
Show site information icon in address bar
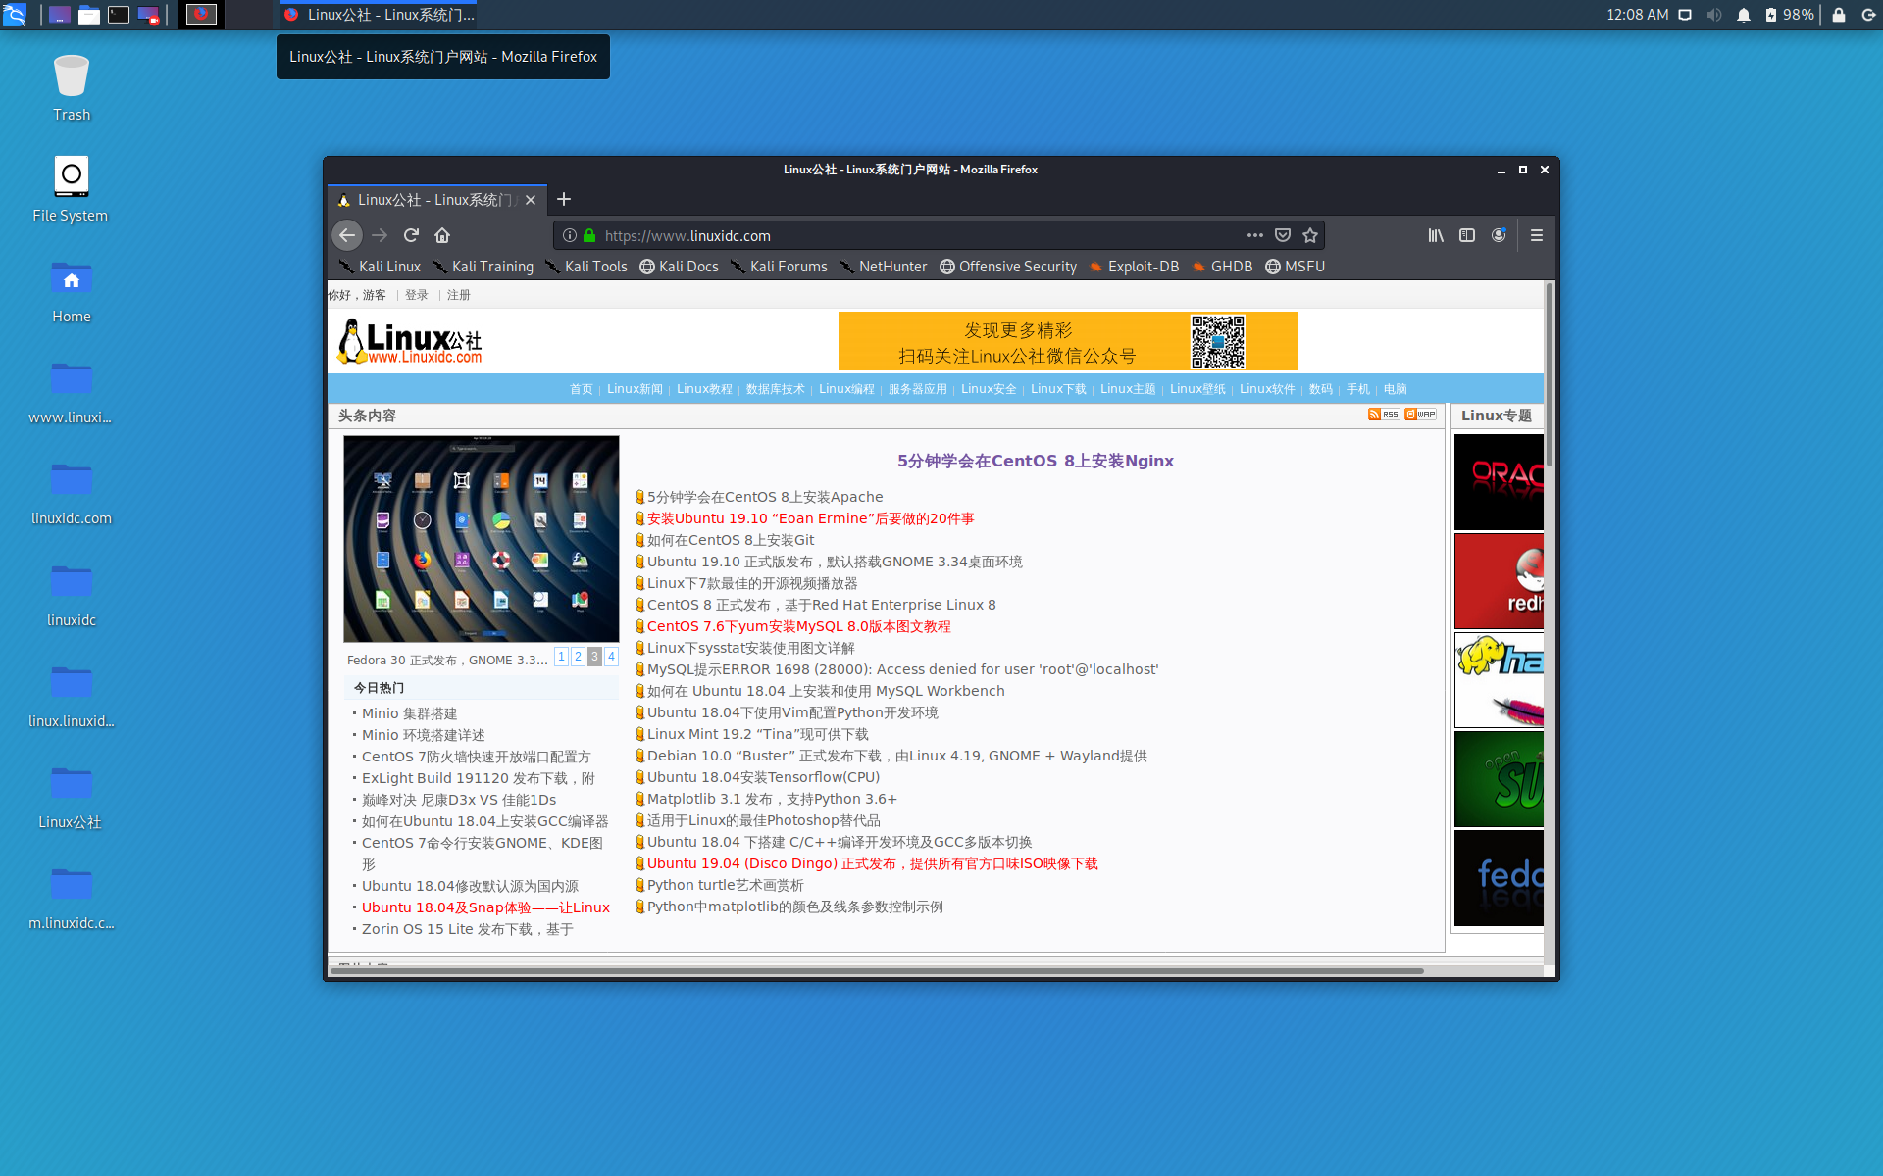click(570, 235)
